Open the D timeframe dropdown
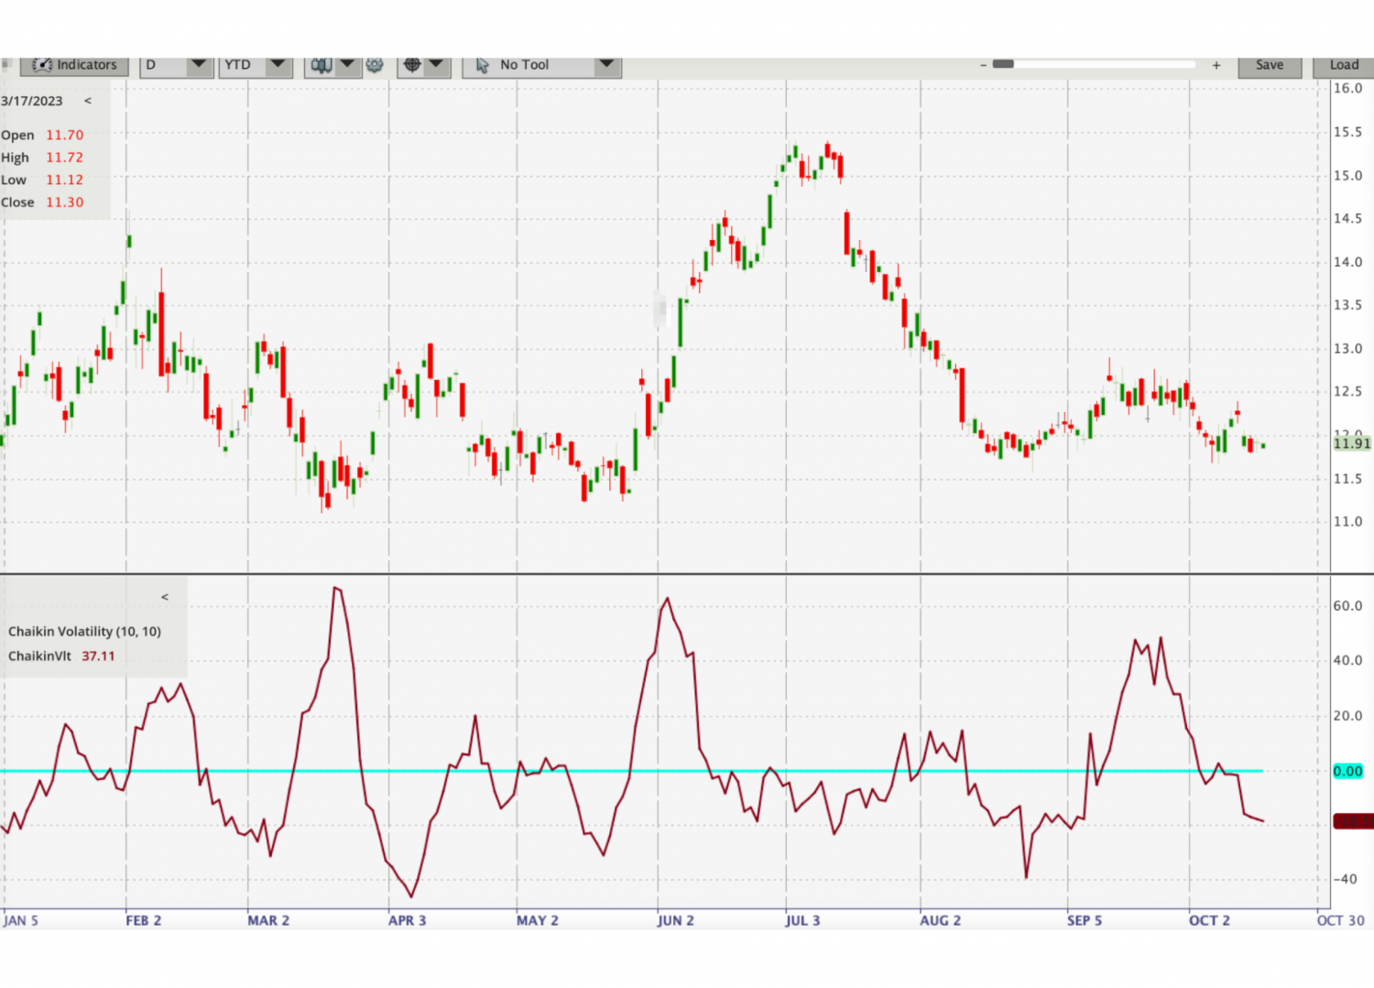 pyautogui.click(x=199, y=64)
